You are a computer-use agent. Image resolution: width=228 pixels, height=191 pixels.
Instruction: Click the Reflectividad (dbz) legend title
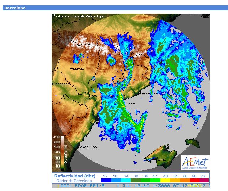[x=74, y=176]
